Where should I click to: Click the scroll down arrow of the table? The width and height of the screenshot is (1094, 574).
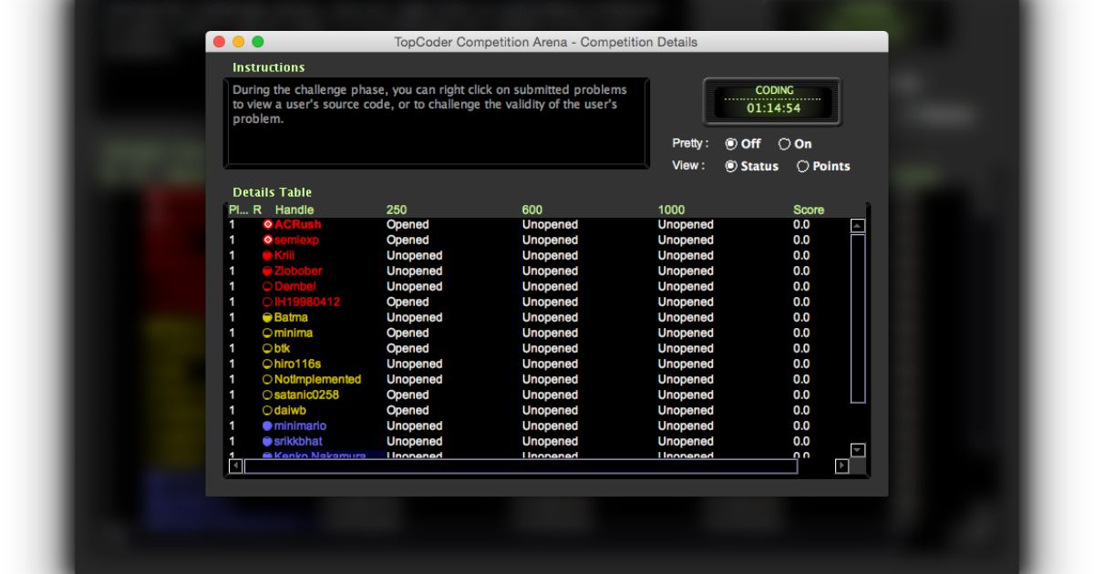tap(857, 450)
